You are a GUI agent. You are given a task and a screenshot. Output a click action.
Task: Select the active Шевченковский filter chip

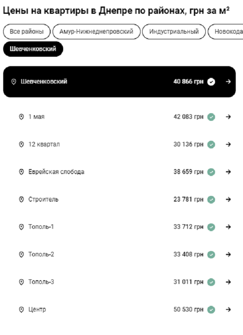tap(33, 49)
